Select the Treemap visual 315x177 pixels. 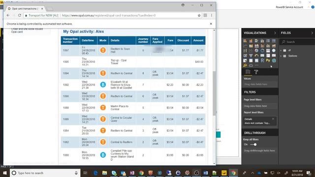click(x=268, y=51)
